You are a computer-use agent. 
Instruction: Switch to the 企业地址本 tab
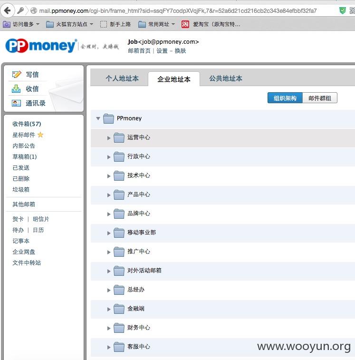[174, 79]
